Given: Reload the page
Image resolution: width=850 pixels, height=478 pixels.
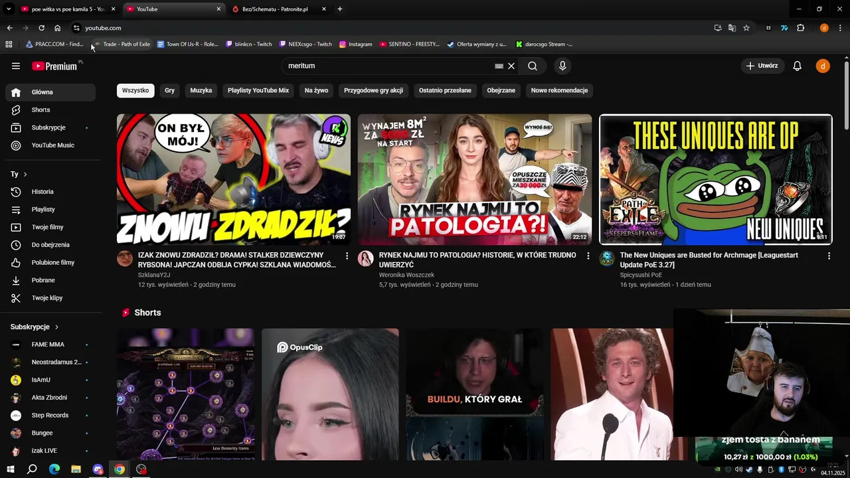Looking at the screenshot, I should (41, 28).
